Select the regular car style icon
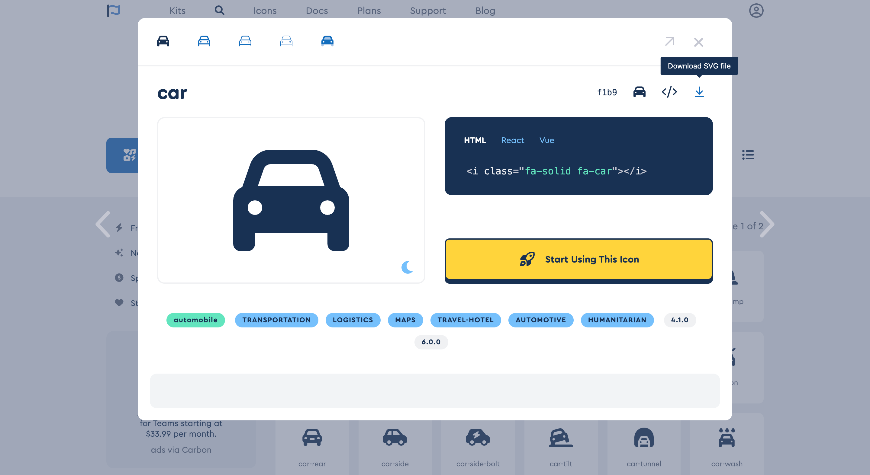Image resolution: width=870 pixels, height=475 pixels. tap(204, 41)
